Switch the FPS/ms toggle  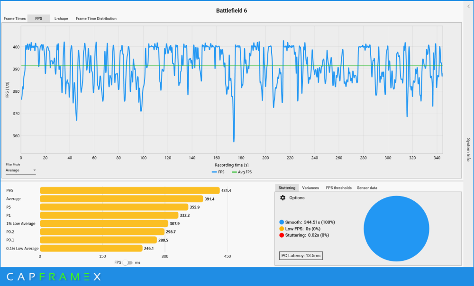128,262
